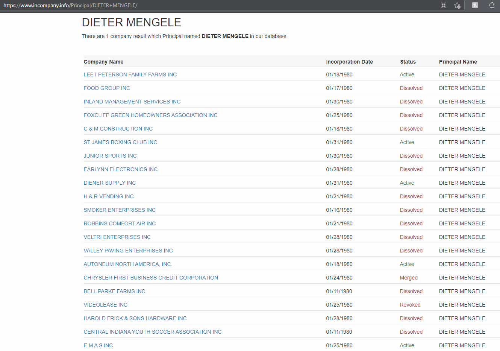This screenshot has height=351, width=500.
Task: Click Active status in AUTONEUM NORTH AMERICA row
Action: [407, 264]
